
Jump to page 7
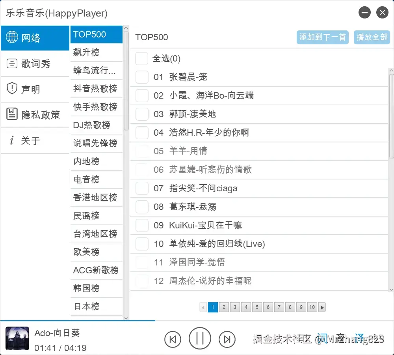point(279,307)
